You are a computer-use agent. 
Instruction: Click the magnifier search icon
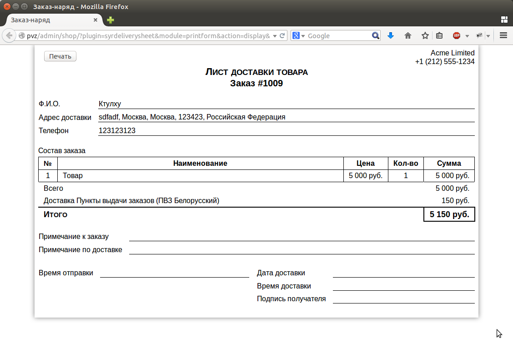coord(376,35)
